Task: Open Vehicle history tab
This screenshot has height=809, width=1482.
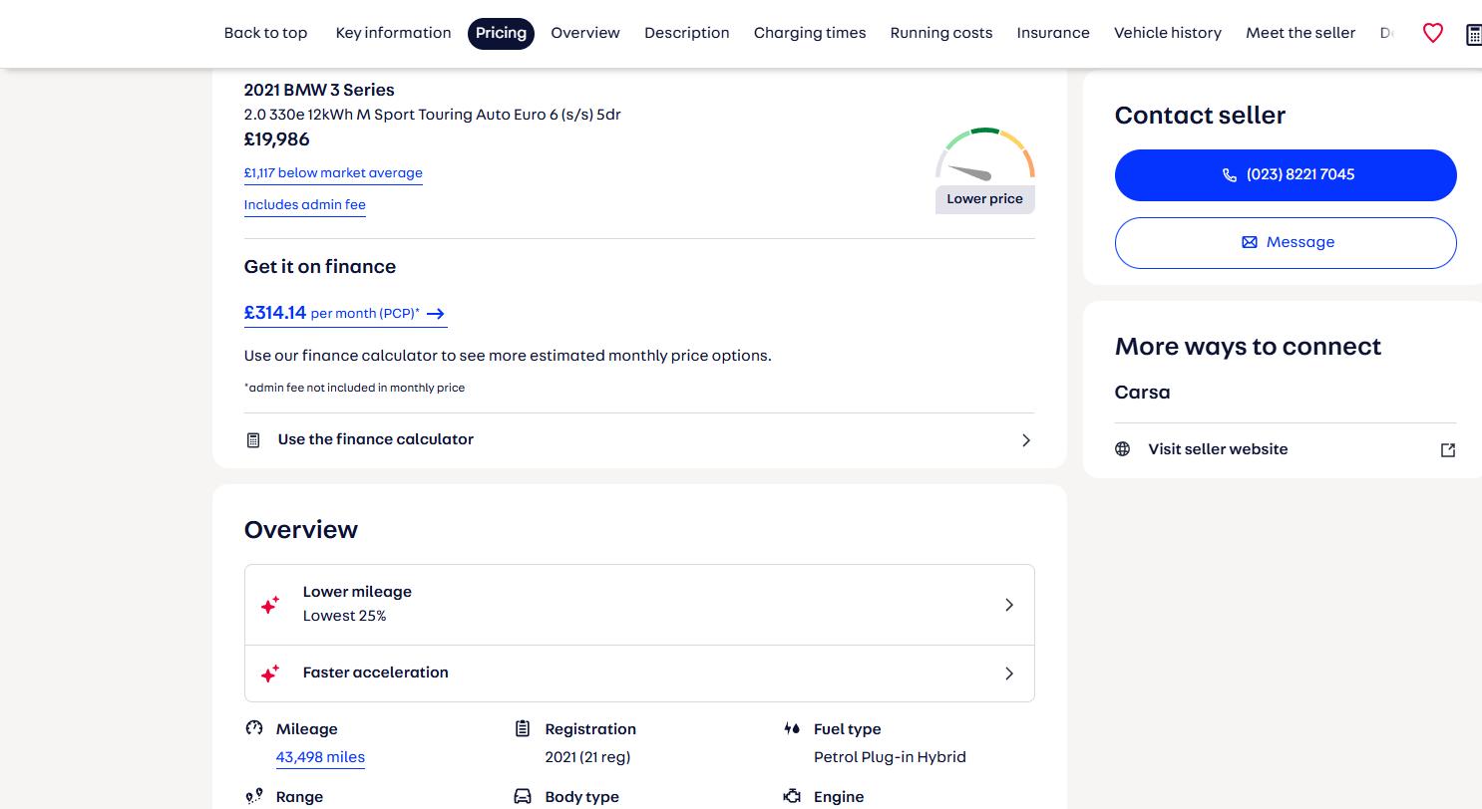Action: coord(1168,33)
